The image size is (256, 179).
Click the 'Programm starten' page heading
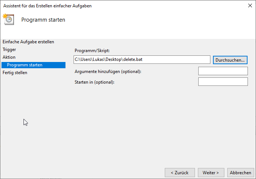(43, 20)
